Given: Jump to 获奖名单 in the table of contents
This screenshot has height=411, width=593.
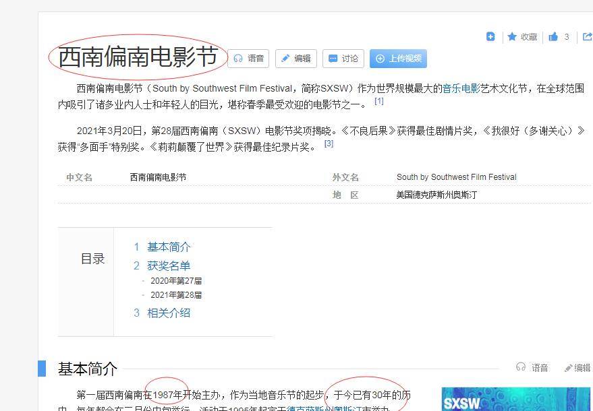Looking at the screenshot, I should click(169, 266).
